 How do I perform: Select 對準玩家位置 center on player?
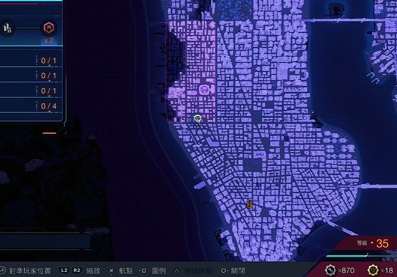(x=30, y=271)
